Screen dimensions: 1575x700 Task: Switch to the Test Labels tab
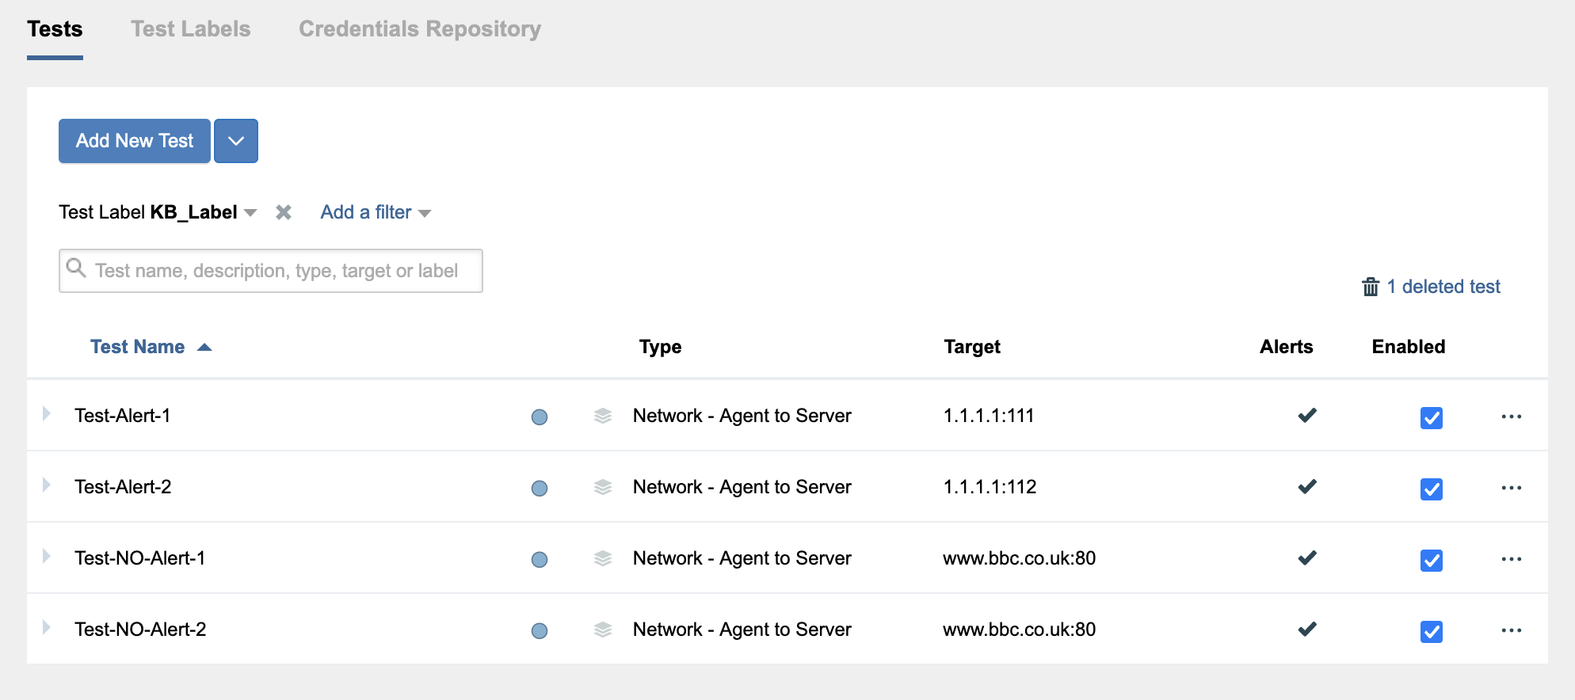(x=191, y=29)
